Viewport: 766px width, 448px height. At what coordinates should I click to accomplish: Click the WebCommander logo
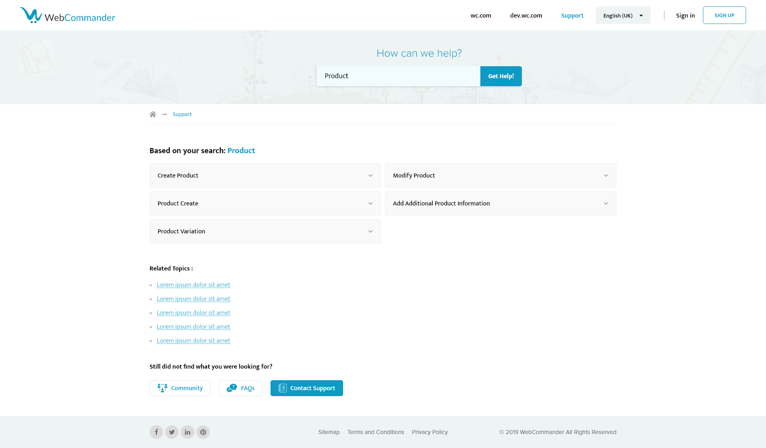(x=67, y=16)
